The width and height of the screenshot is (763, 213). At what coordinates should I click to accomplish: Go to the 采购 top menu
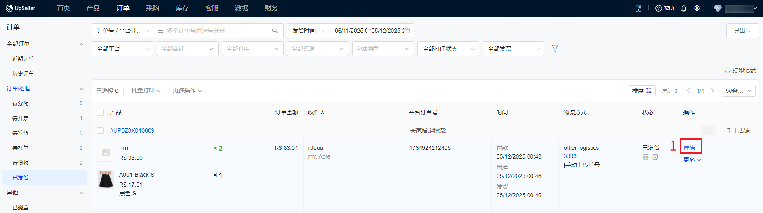click(x=152, y=8)
